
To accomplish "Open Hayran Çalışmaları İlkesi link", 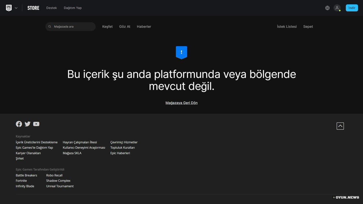I will click(x=80, y=142).
